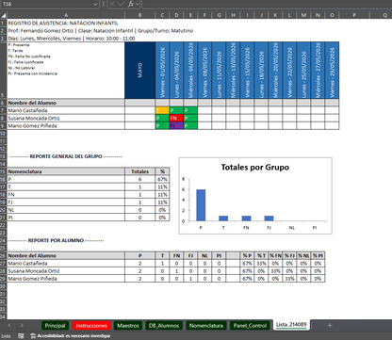Select the Prof: Fernando Gomez Ortiz line
Viewport: 392px width, 340px height.
(x=101, y=31)
